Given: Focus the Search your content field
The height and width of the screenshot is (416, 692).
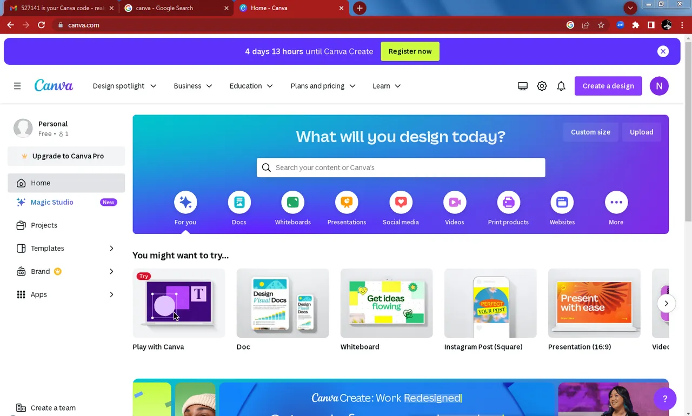Looking at the screenshot, I should click(401, 167).
